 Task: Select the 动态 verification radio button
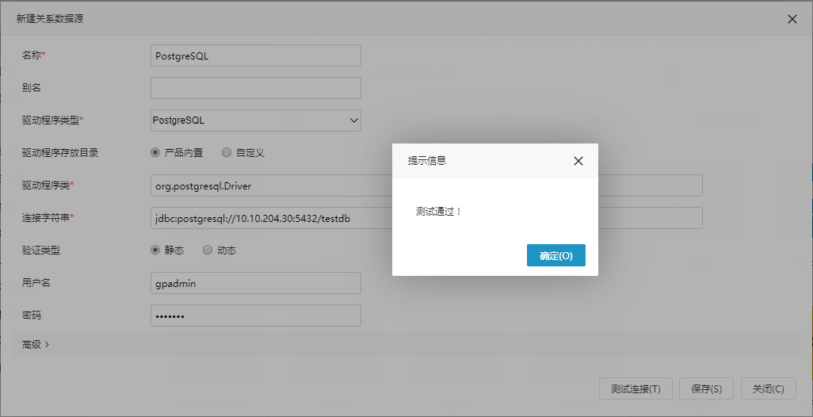tap(208, 250)
